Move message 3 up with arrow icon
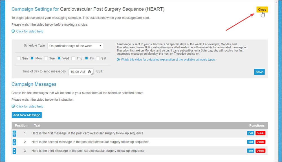This screenshot has height=162, width=282. click(14, 149)
